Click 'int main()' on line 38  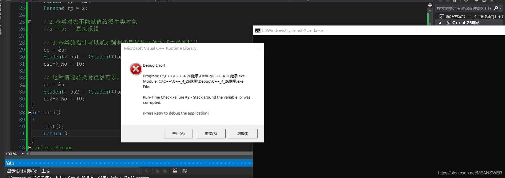(46, 113)
